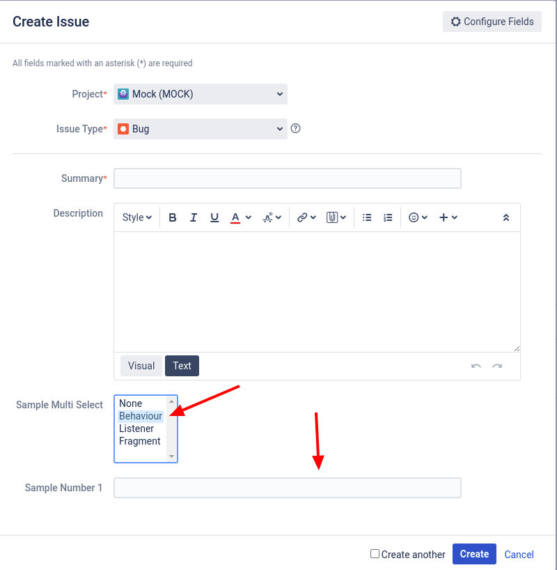557x570 pixels.
Task: Click the redo arrow icon
Action: (497, 366)
